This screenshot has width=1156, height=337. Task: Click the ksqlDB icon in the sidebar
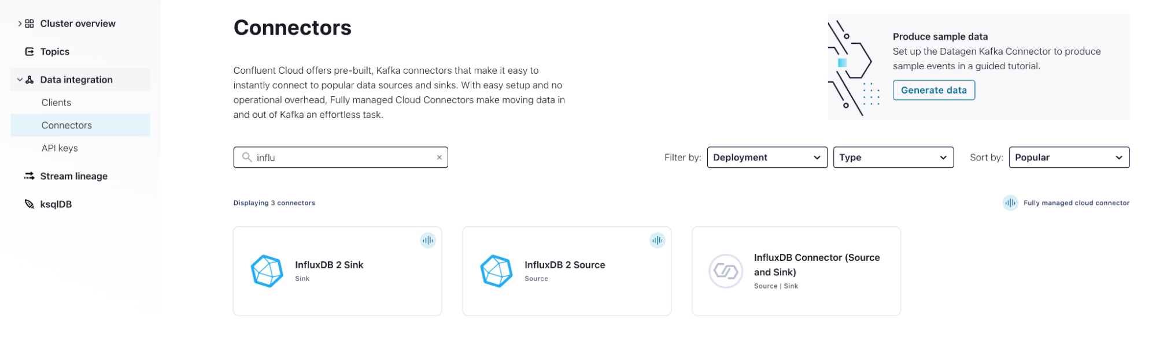29,204
